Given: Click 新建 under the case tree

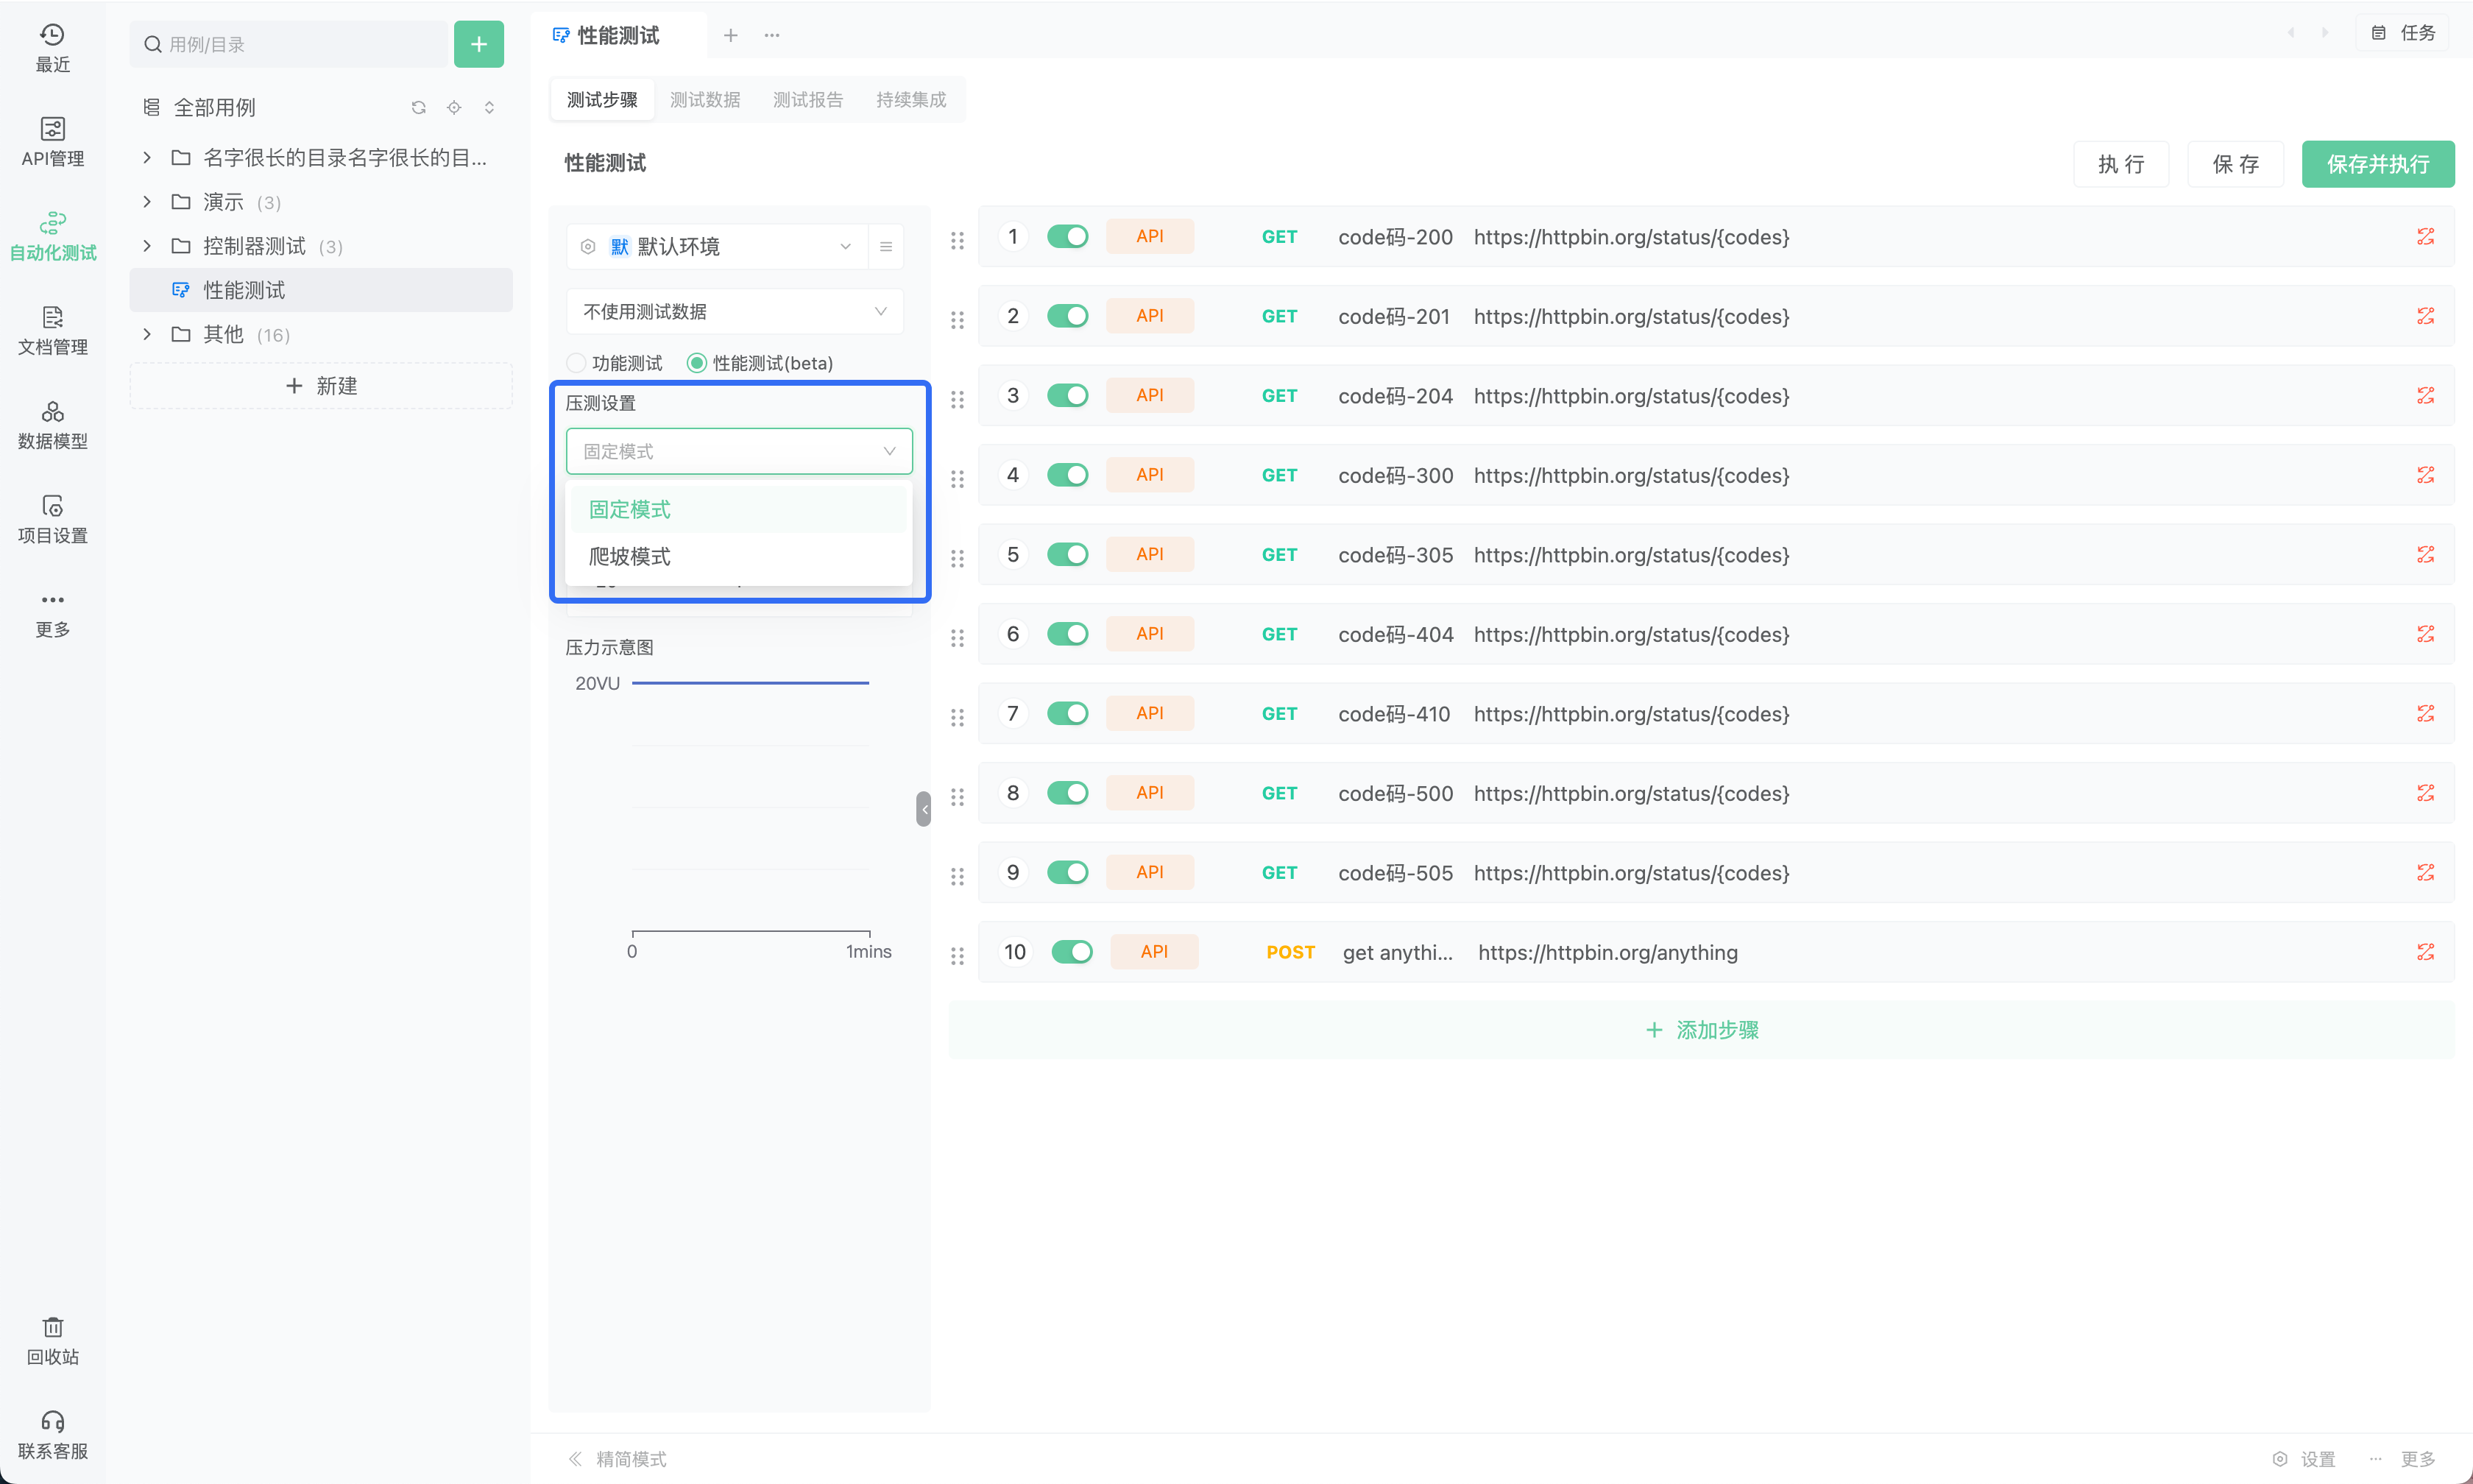Looking at the screenshot, I should click(321, 386).
